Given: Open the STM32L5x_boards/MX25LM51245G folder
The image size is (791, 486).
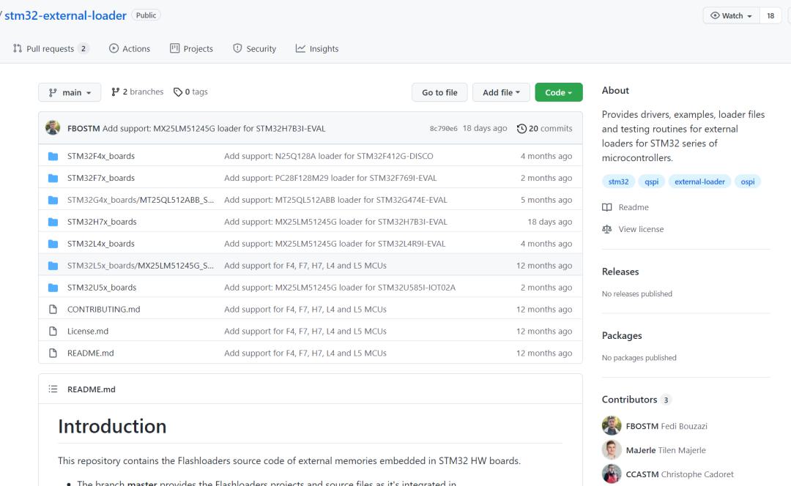Looking at the screenshot, I should [141, 265].
